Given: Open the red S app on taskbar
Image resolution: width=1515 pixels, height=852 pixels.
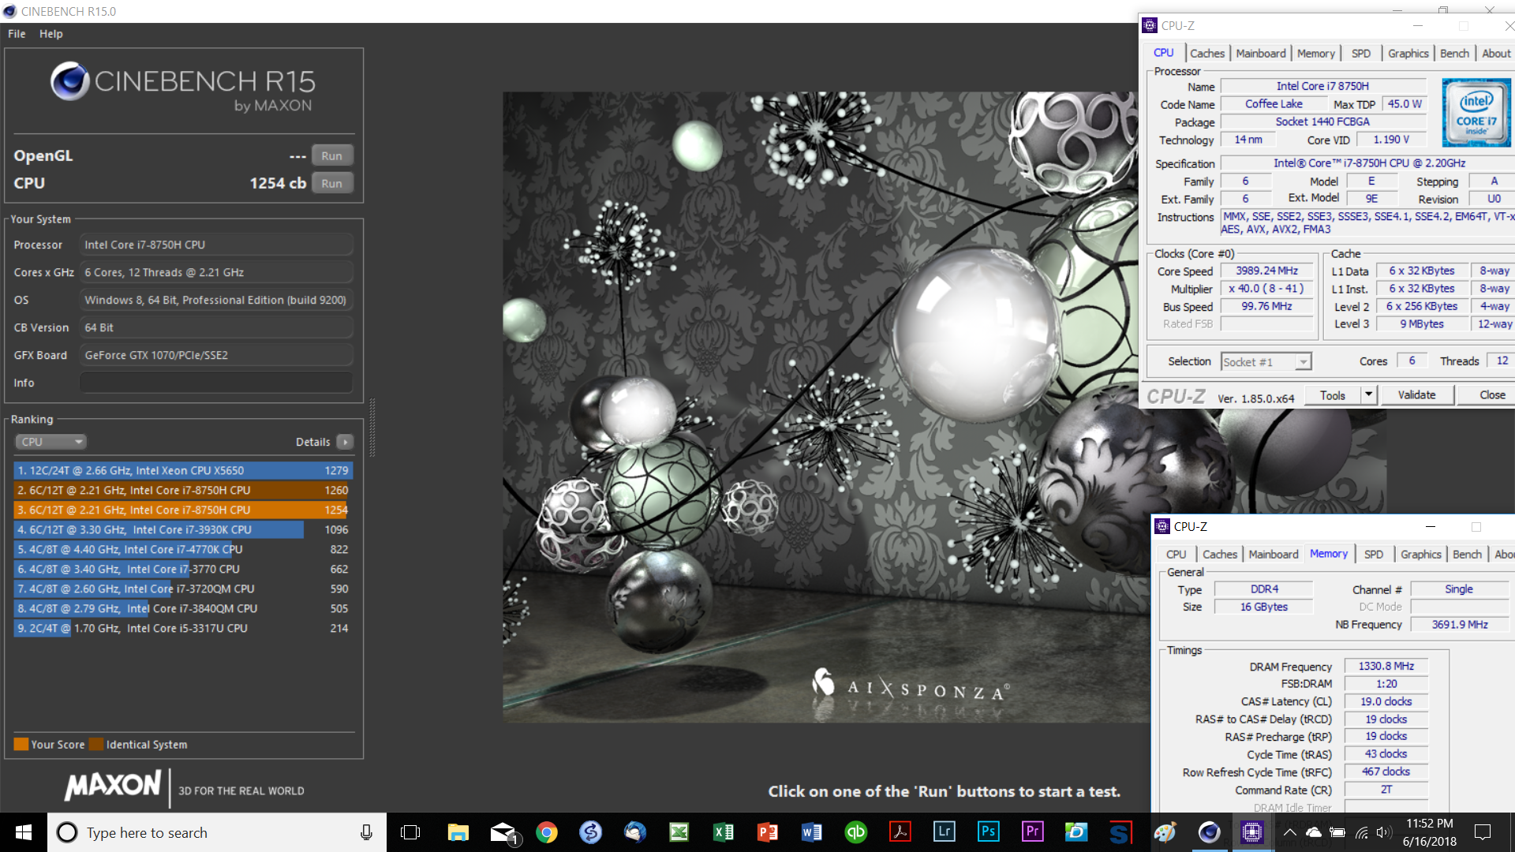Looking at the screenshot, I should click(x=1120, y=832).
